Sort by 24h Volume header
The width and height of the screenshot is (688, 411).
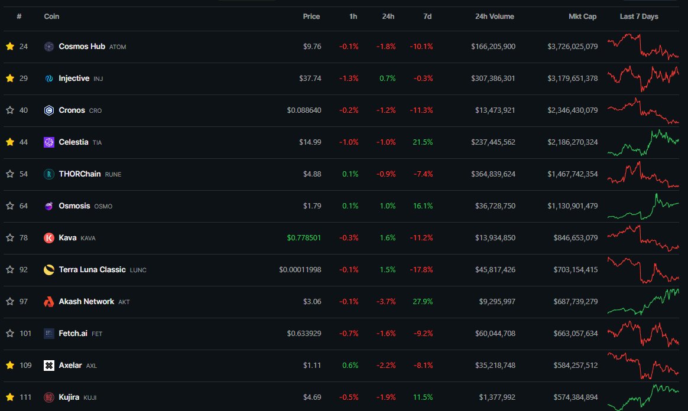click(x=495, y=17)
